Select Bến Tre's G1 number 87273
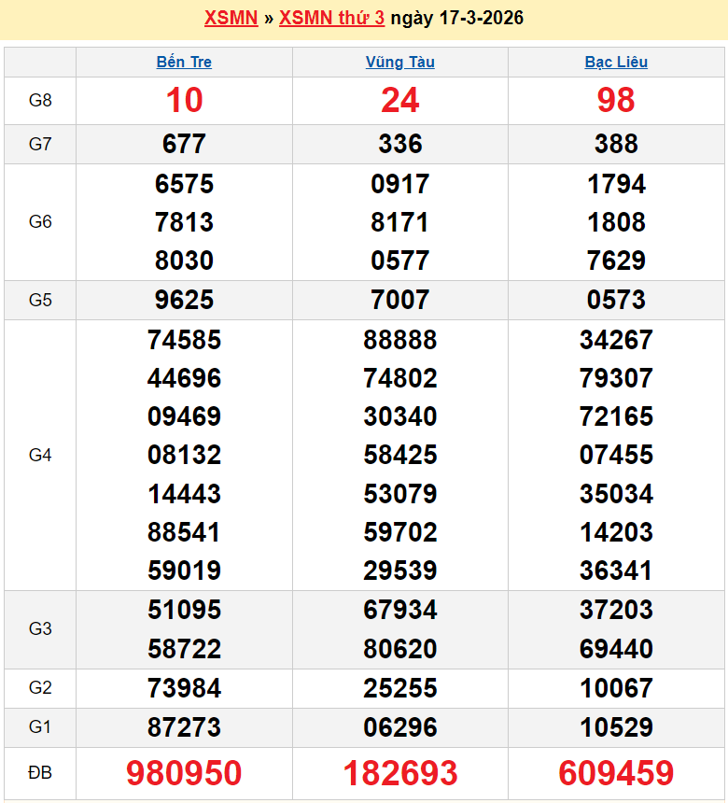The image size is (728, 803). click(184, 727)
